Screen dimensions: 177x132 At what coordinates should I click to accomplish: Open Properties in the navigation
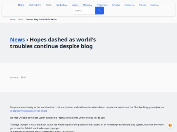click(x=102, y=5)
